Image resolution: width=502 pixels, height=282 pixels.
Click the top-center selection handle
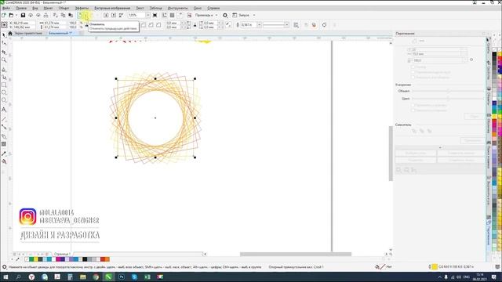pyautogui.click(x=155, y=78)
